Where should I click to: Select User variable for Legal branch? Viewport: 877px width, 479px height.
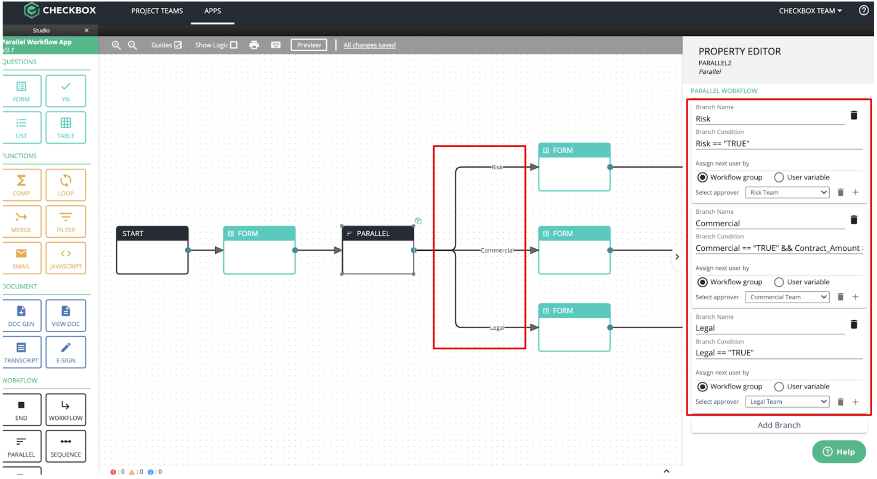pyautogui.click(x=778, y=387)
